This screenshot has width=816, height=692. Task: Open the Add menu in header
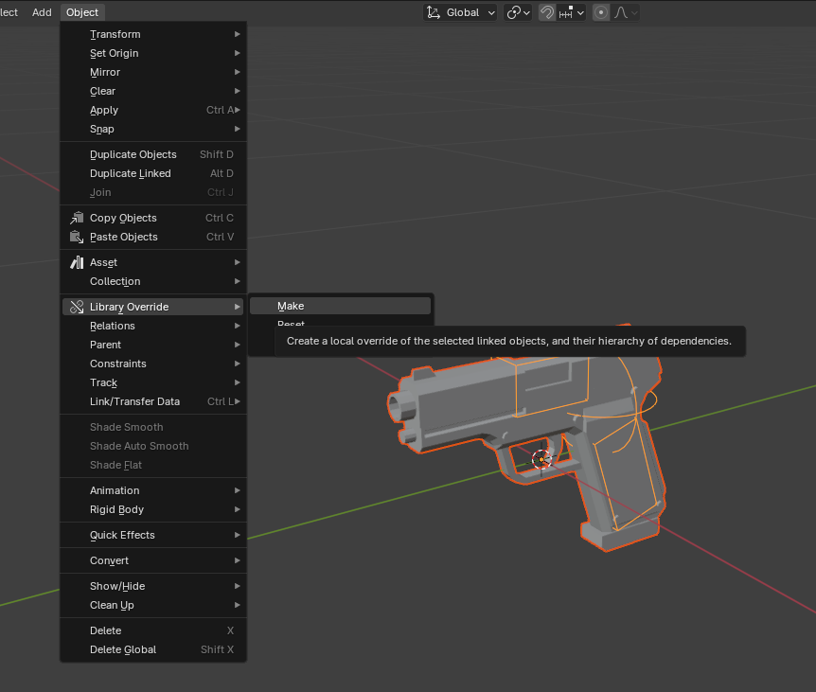[x=42, y=12]
